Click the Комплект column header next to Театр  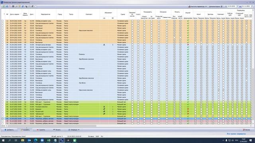pyautogui.click(x=89, y=14)
